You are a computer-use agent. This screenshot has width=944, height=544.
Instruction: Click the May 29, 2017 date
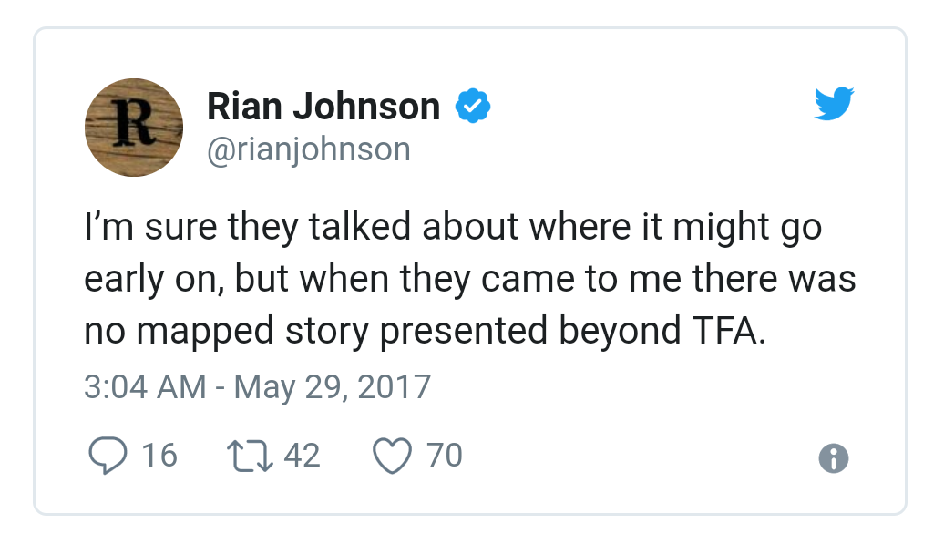[333, 387]
